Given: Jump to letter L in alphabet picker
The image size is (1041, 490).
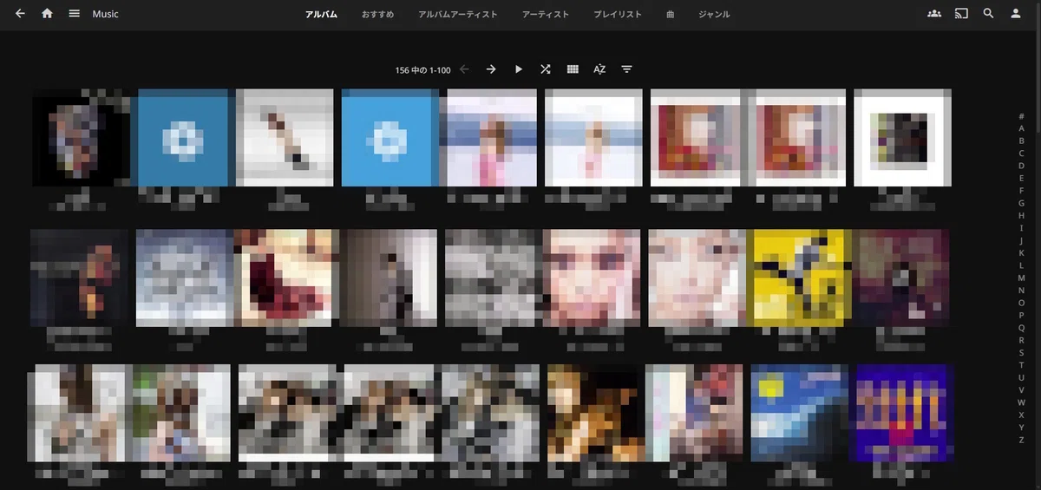Looking at the screenshot, I should point(1022,265).
